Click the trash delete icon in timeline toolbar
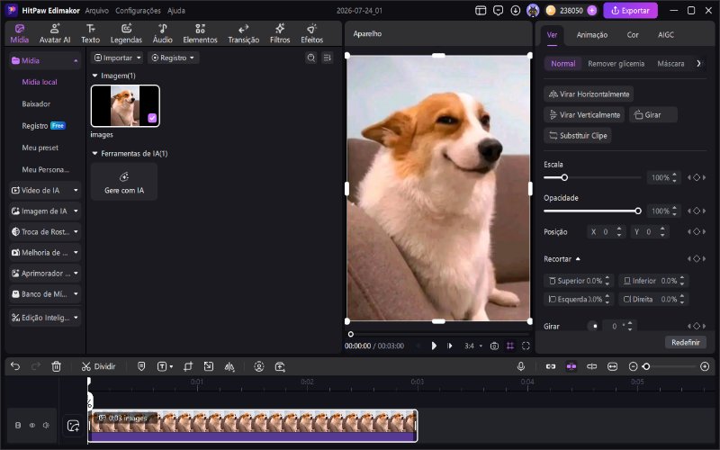720x450 pixels. pos(56,366)
